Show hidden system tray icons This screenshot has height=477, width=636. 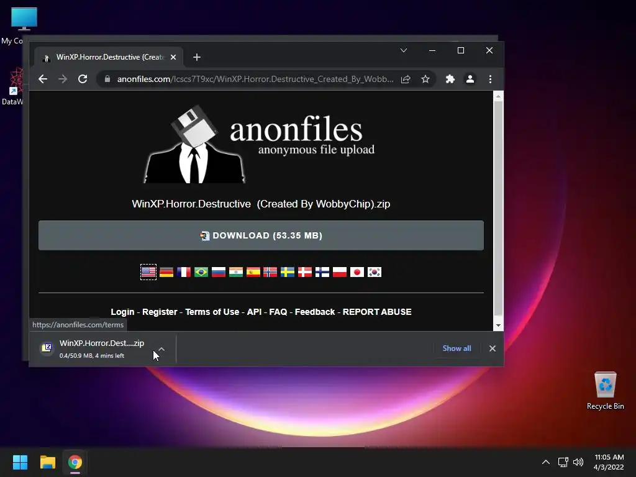[546, 462]
